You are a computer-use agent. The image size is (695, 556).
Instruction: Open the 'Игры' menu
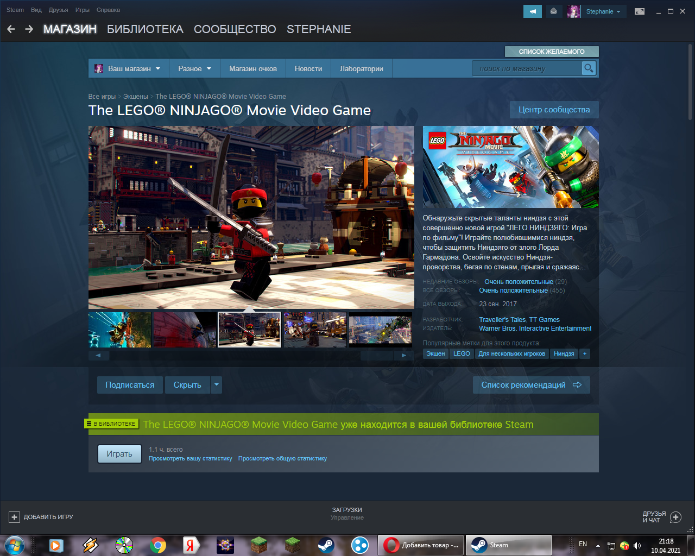(83, 10)
